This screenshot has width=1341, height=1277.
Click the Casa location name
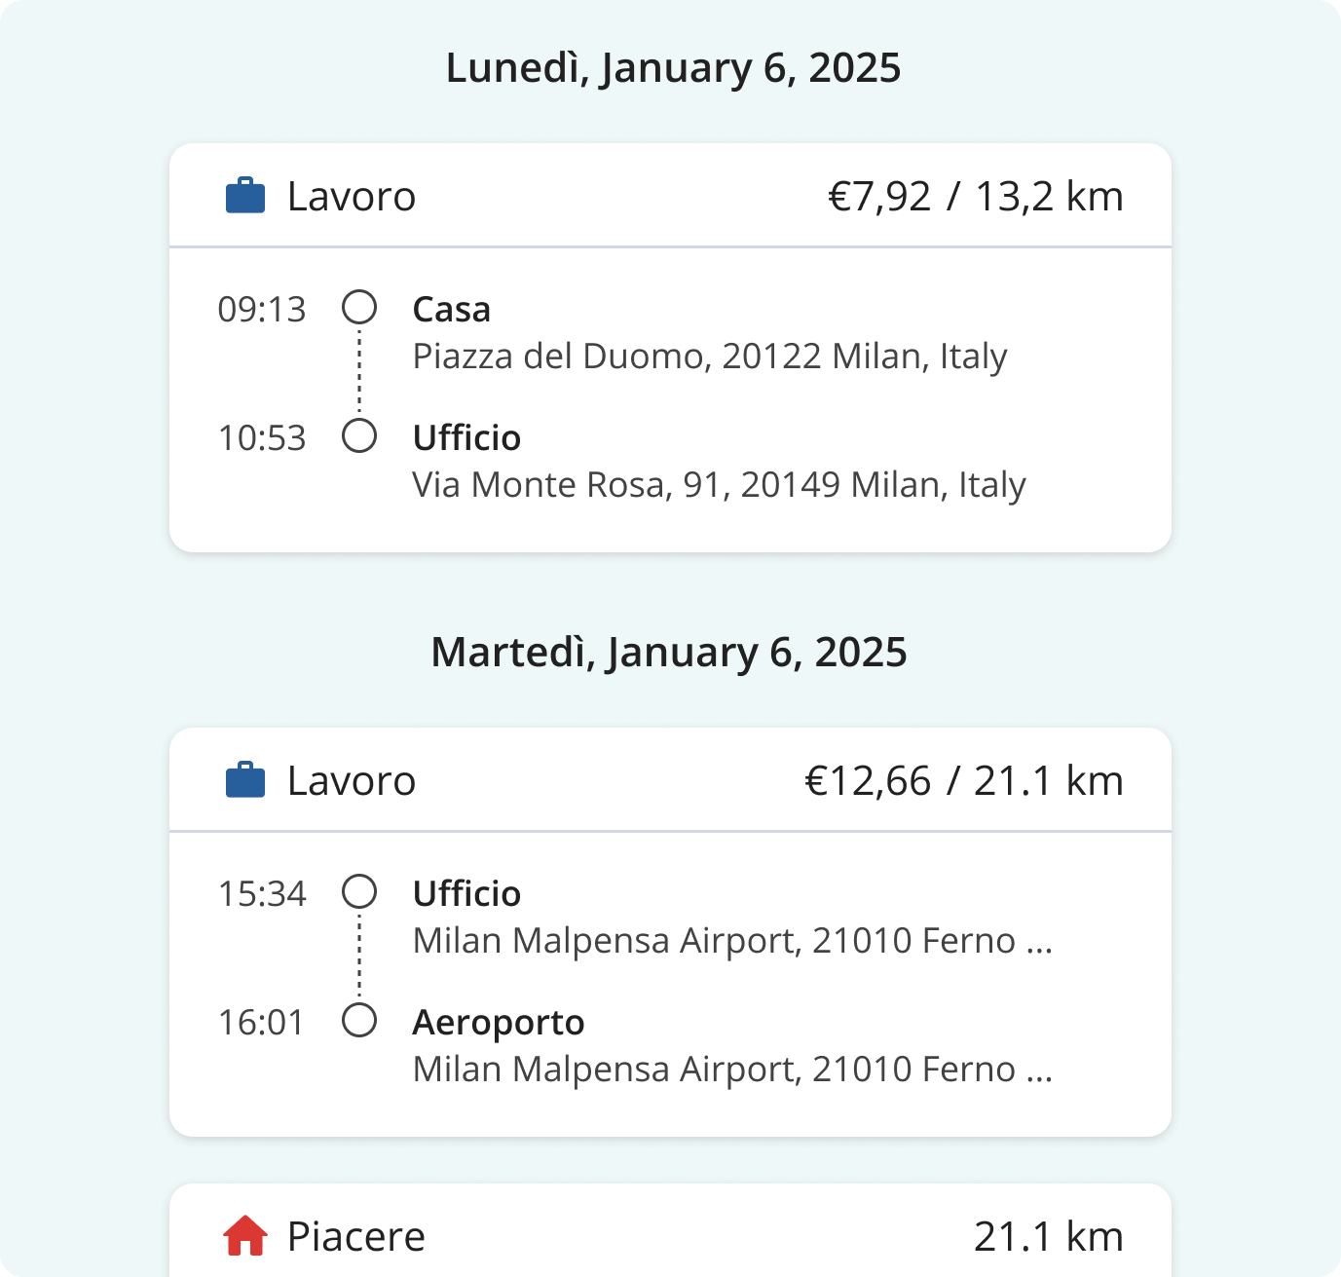tap(452, 310)
